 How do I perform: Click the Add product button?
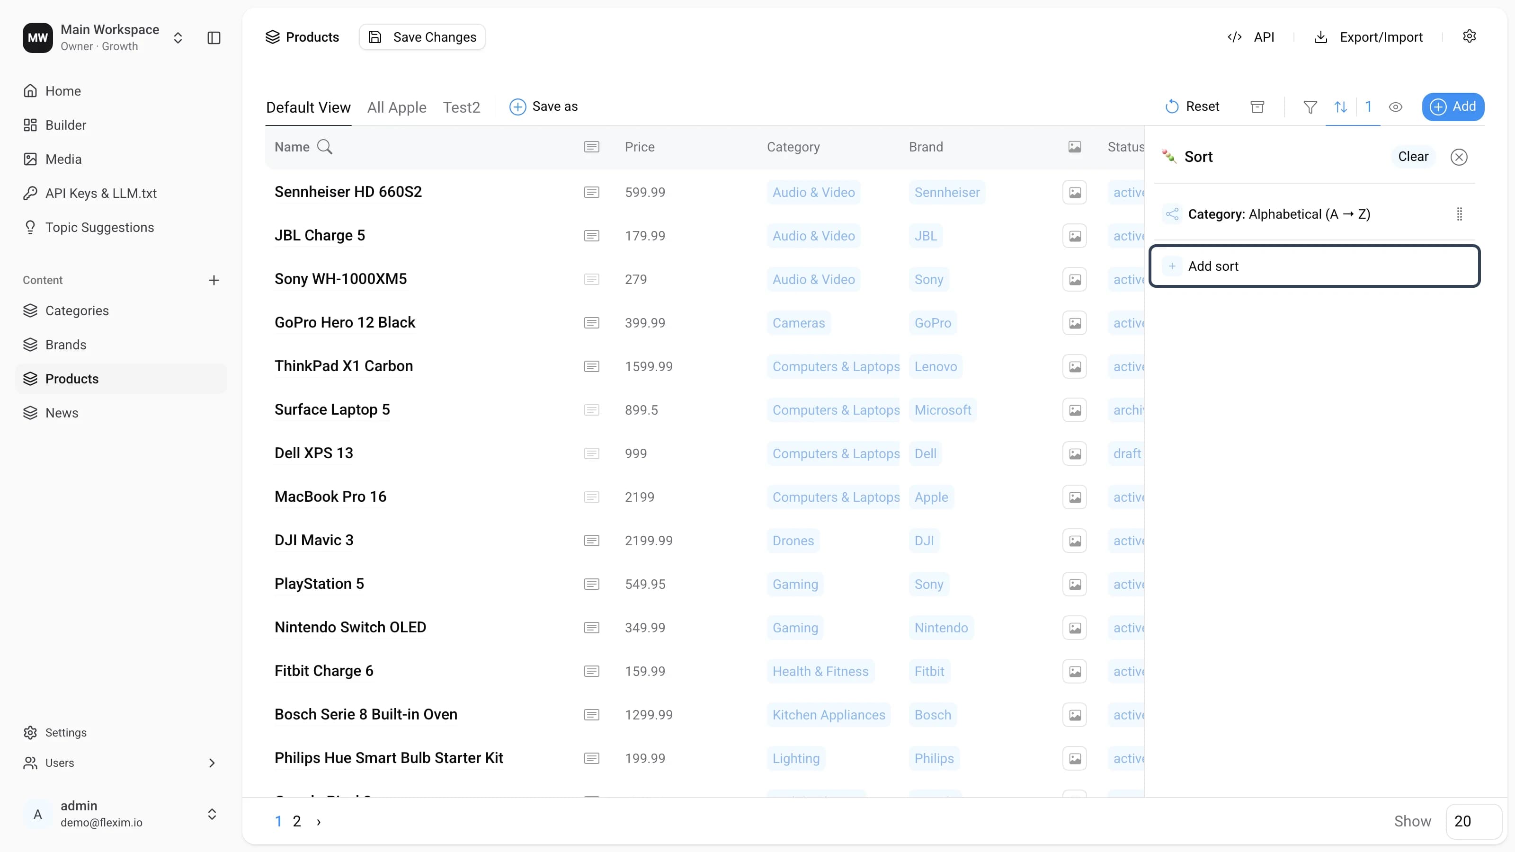click(x=1453, y=107)
